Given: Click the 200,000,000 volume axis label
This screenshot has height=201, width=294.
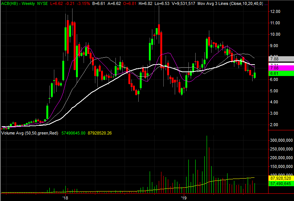Looking at the screenshot, I should coord(281,158).
